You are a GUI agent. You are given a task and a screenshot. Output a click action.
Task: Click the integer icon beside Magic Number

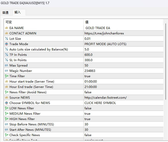pos(7,71)
